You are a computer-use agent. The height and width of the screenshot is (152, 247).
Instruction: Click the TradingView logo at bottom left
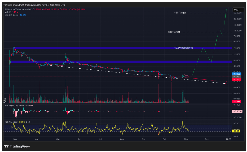[17, 146]
